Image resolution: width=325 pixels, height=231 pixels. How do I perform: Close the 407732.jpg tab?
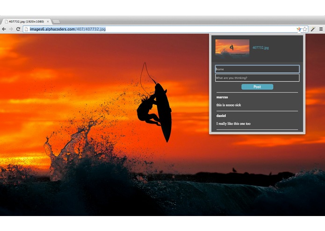point(48,22)
